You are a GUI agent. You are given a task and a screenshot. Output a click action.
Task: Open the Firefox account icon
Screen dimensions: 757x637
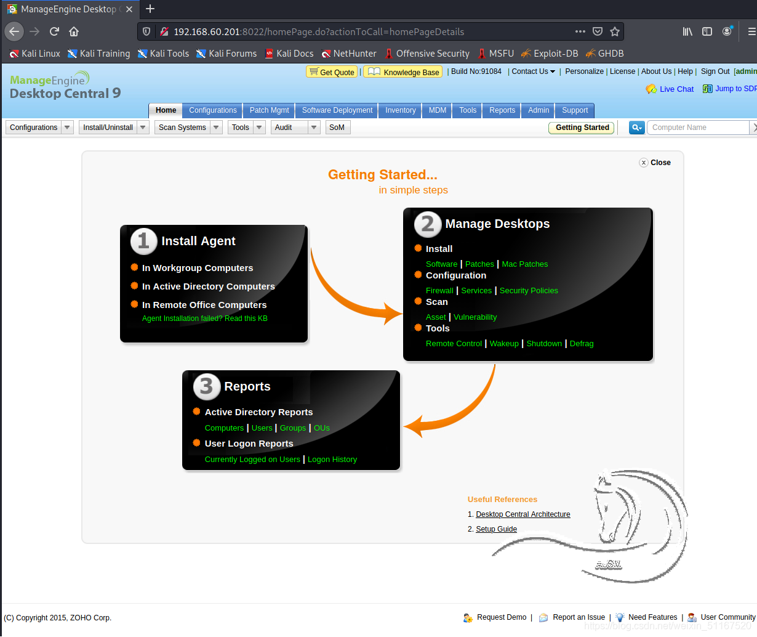pyautogui.click(x=727, y=31)
